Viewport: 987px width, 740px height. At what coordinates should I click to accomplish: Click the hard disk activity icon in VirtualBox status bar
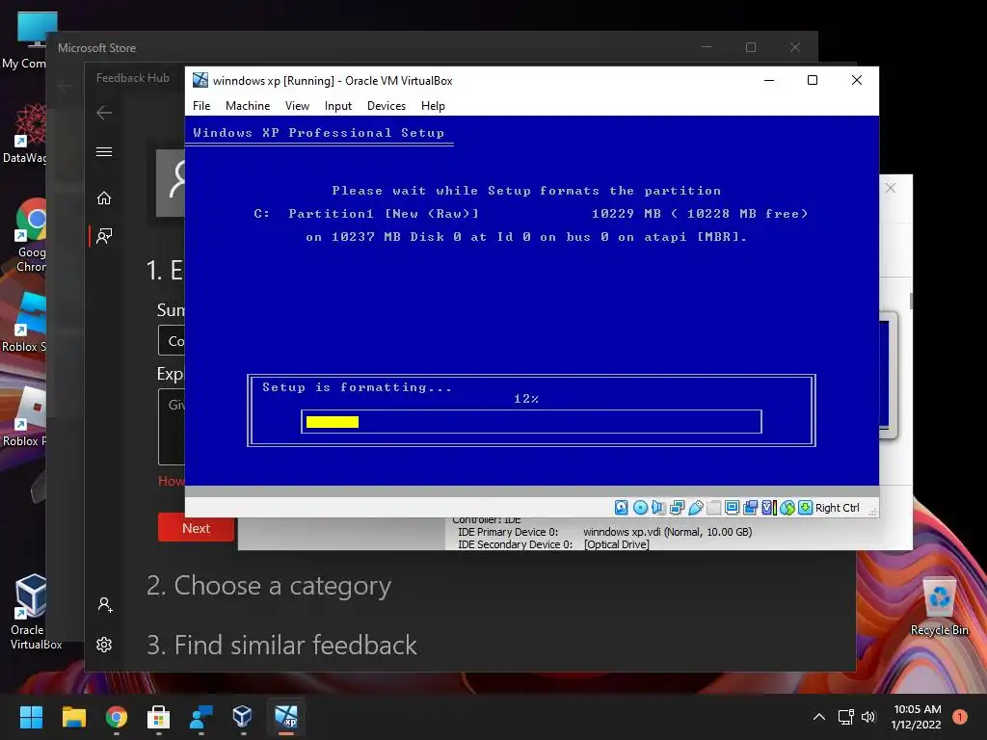[x=622, y=508]
